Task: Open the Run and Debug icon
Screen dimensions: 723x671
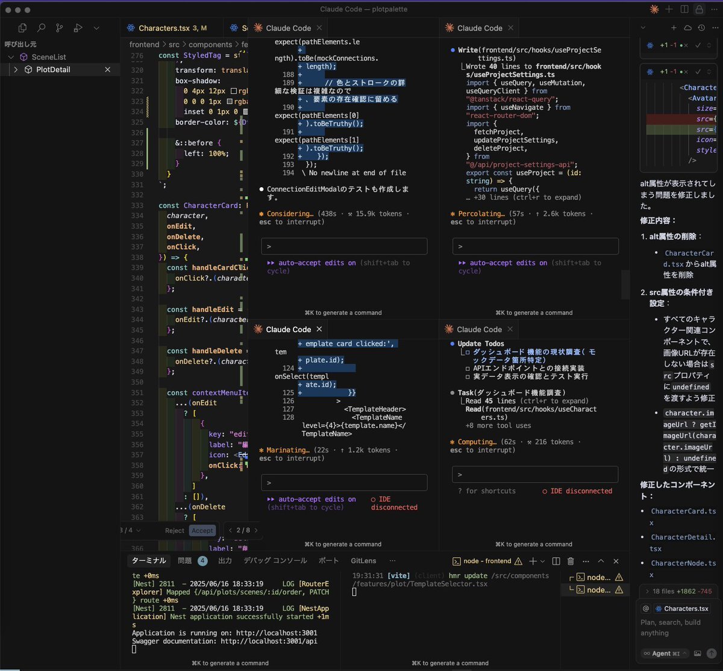Action: (x=78, y=28)
